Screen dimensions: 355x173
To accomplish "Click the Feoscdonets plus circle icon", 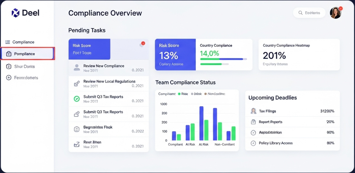I will [9, 78].
